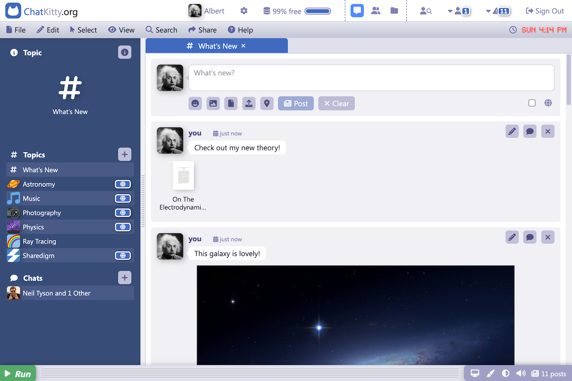Image resolution: width=572 pixels, height=381 pixels.
Task: Post your status update
Action: tap(296, 103)
